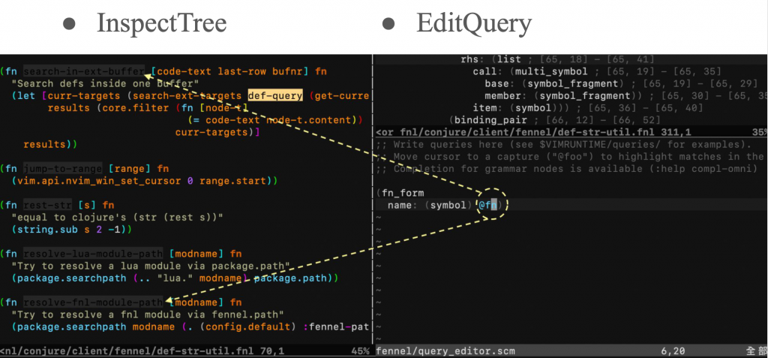
Task: Click the @fn capture in query editor
Action: [487, 206]
